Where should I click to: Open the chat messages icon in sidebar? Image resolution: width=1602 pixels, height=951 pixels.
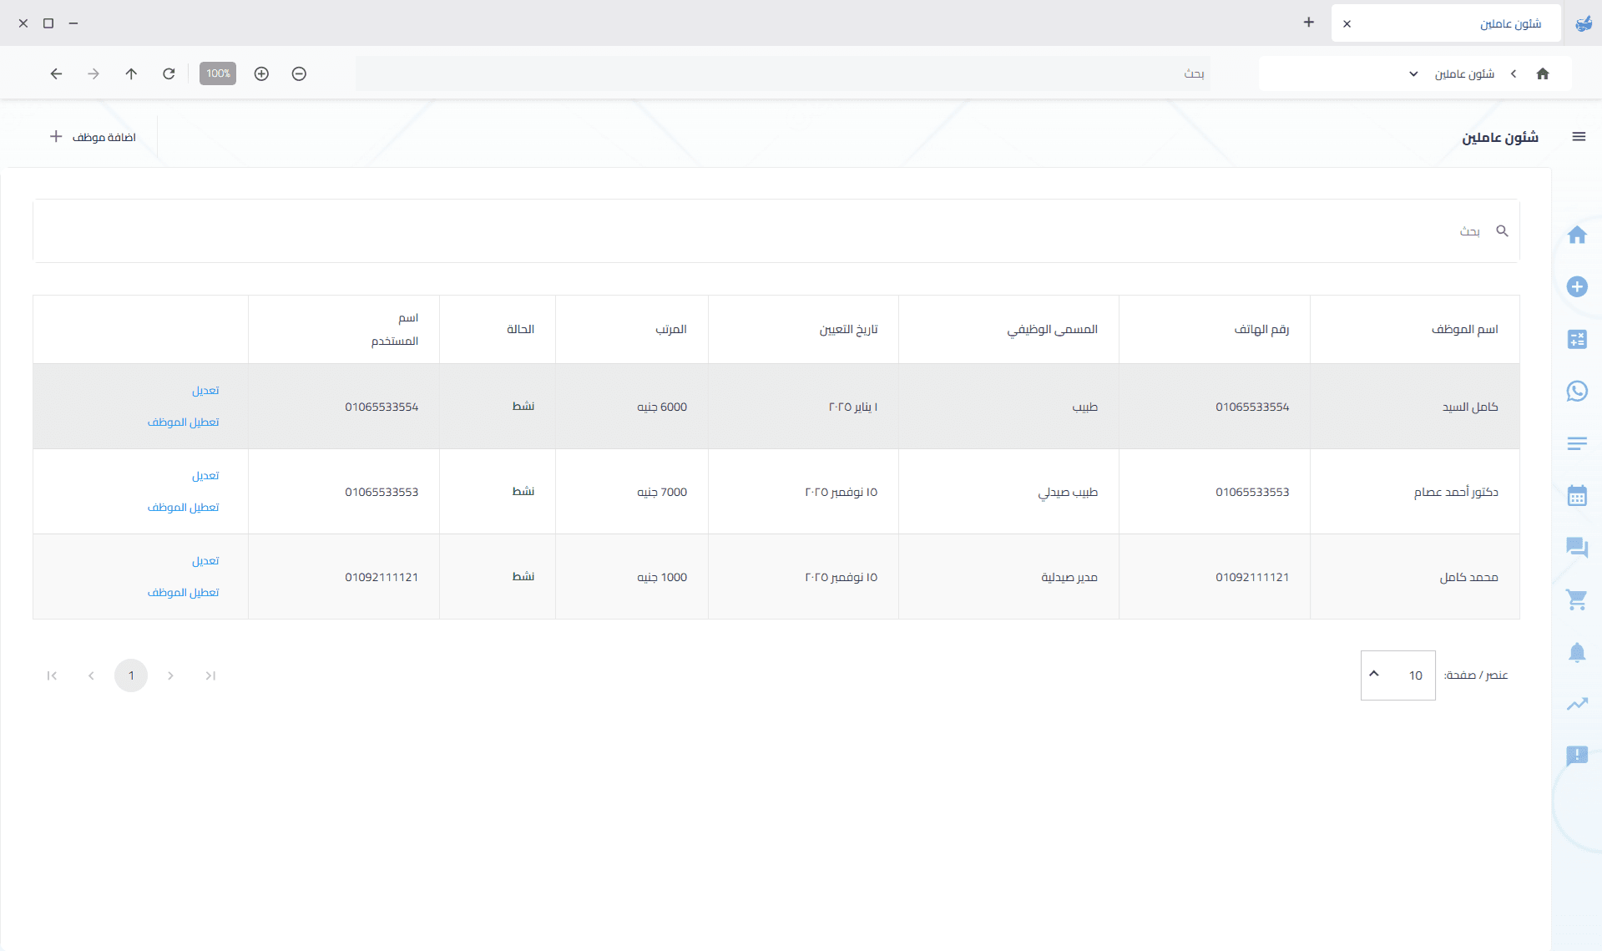[1576, 548]
